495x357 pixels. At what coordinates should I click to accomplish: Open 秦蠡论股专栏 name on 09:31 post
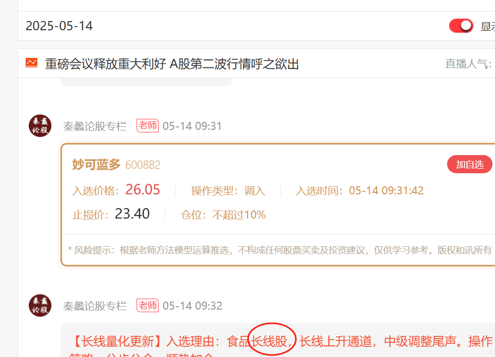point(95,126)
